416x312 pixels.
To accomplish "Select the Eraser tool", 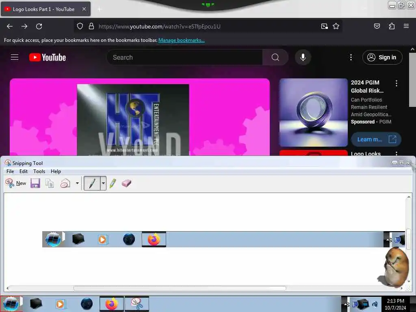I will (x=127, y=183).
